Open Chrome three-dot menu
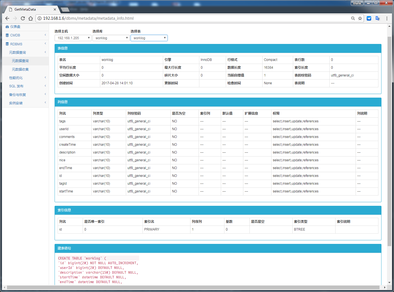This screenshot has width=394, height=292. pos(387,18)
